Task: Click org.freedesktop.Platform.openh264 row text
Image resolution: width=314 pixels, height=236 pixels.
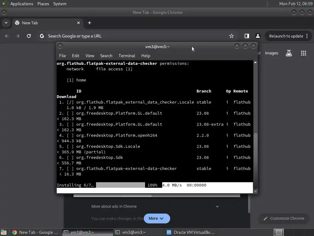Action: (x=117, y=136)
